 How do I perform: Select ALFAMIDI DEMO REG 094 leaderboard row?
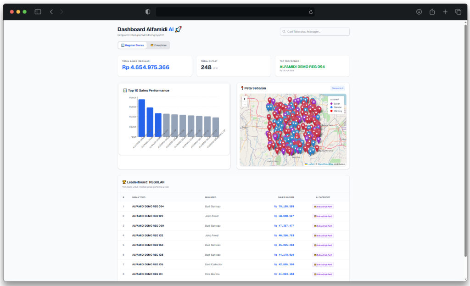pos(148,207)
